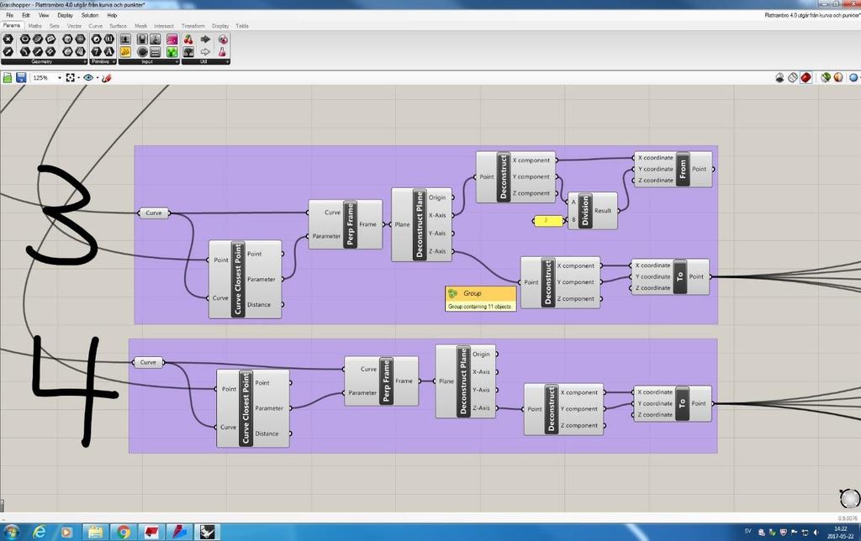Enable wireframe preview mode

coord(792,77)
